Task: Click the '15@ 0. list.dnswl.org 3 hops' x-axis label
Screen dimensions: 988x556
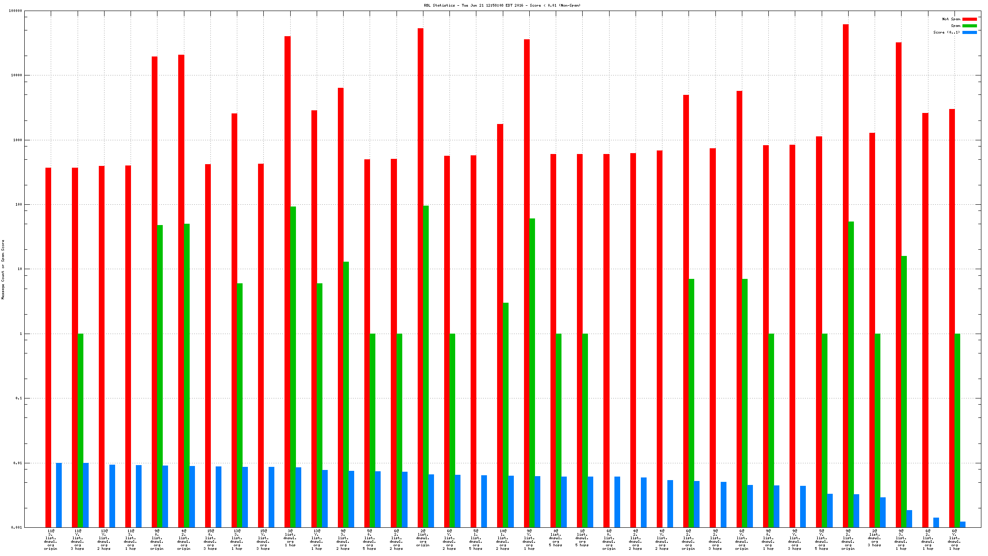Action: pos(210,539)
